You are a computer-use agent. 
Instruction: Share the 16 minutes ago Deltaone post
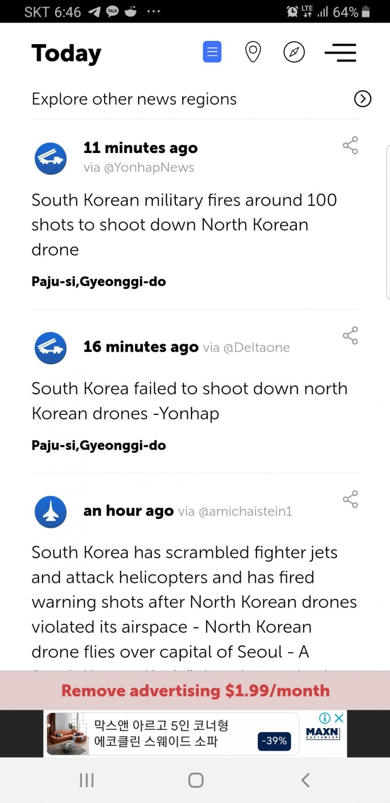(350, 336)
